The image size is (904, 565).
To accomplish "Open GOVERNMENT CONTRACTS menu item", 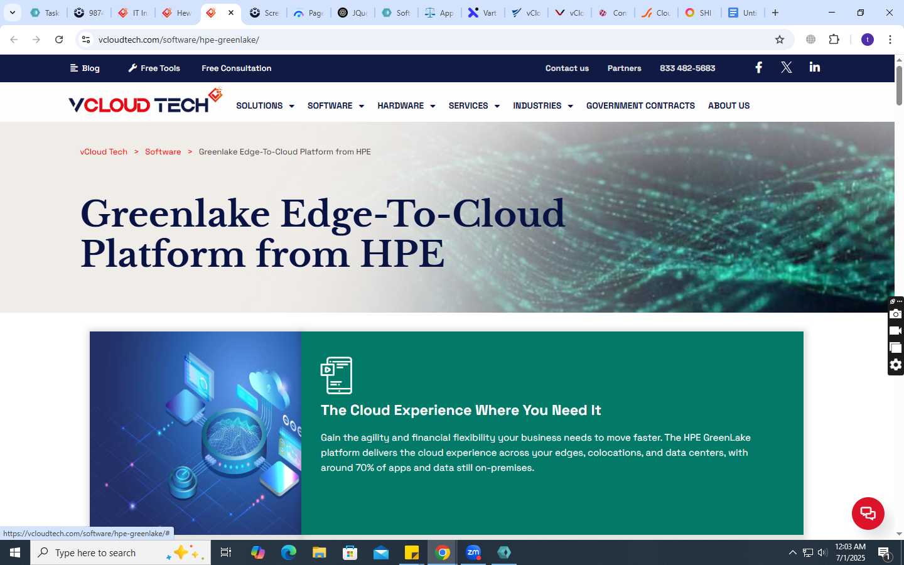I will [x=640, y=105].
